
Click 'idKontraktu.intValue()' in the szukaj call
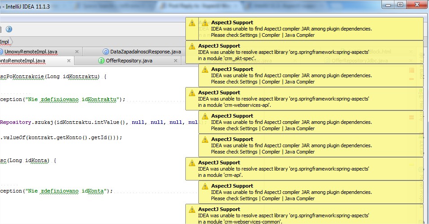click(92, 122)
